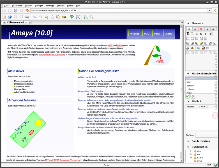Screen dimensions: 219x168
Task: Open the Formate menu
Action: (x=50, y=6)
